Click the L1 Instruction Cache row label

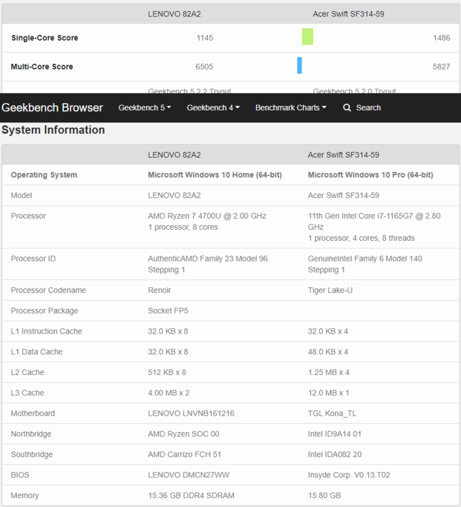(x=46, y=331)
